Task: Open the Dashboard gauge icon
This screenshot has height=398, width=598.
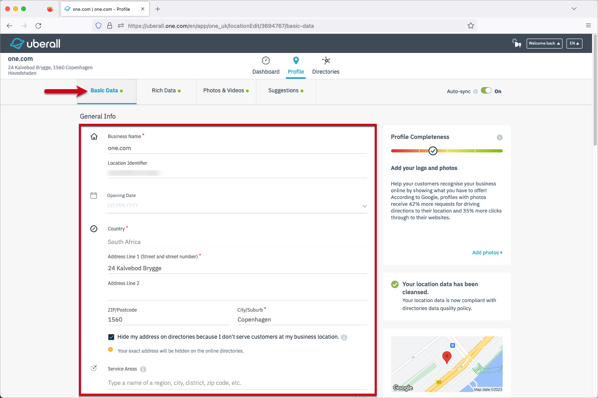Action: (x=266, y=60)
